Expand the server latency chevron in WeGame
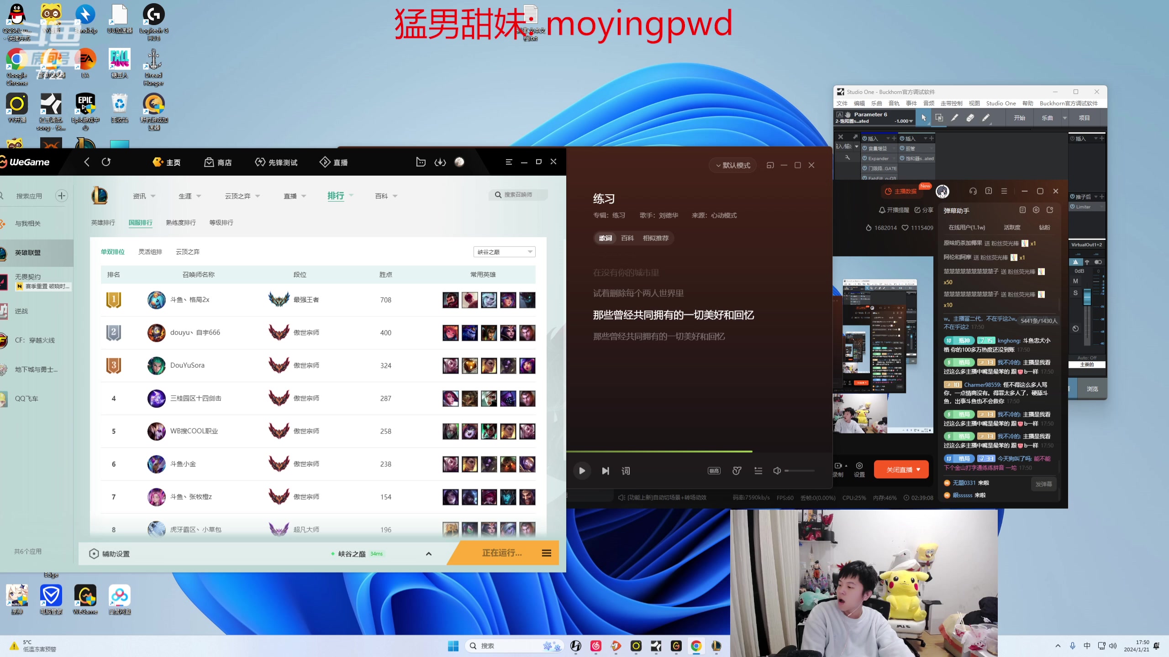Image resolution: width=1169 pixels, height=657 pixels. 428,554
